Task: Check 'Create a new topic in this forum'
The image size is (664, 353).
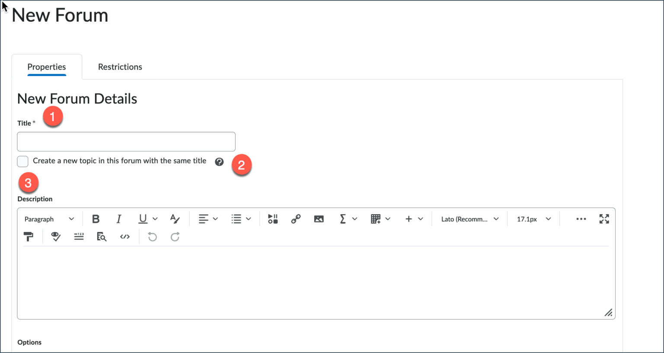Action: click(x=23, y=161)
